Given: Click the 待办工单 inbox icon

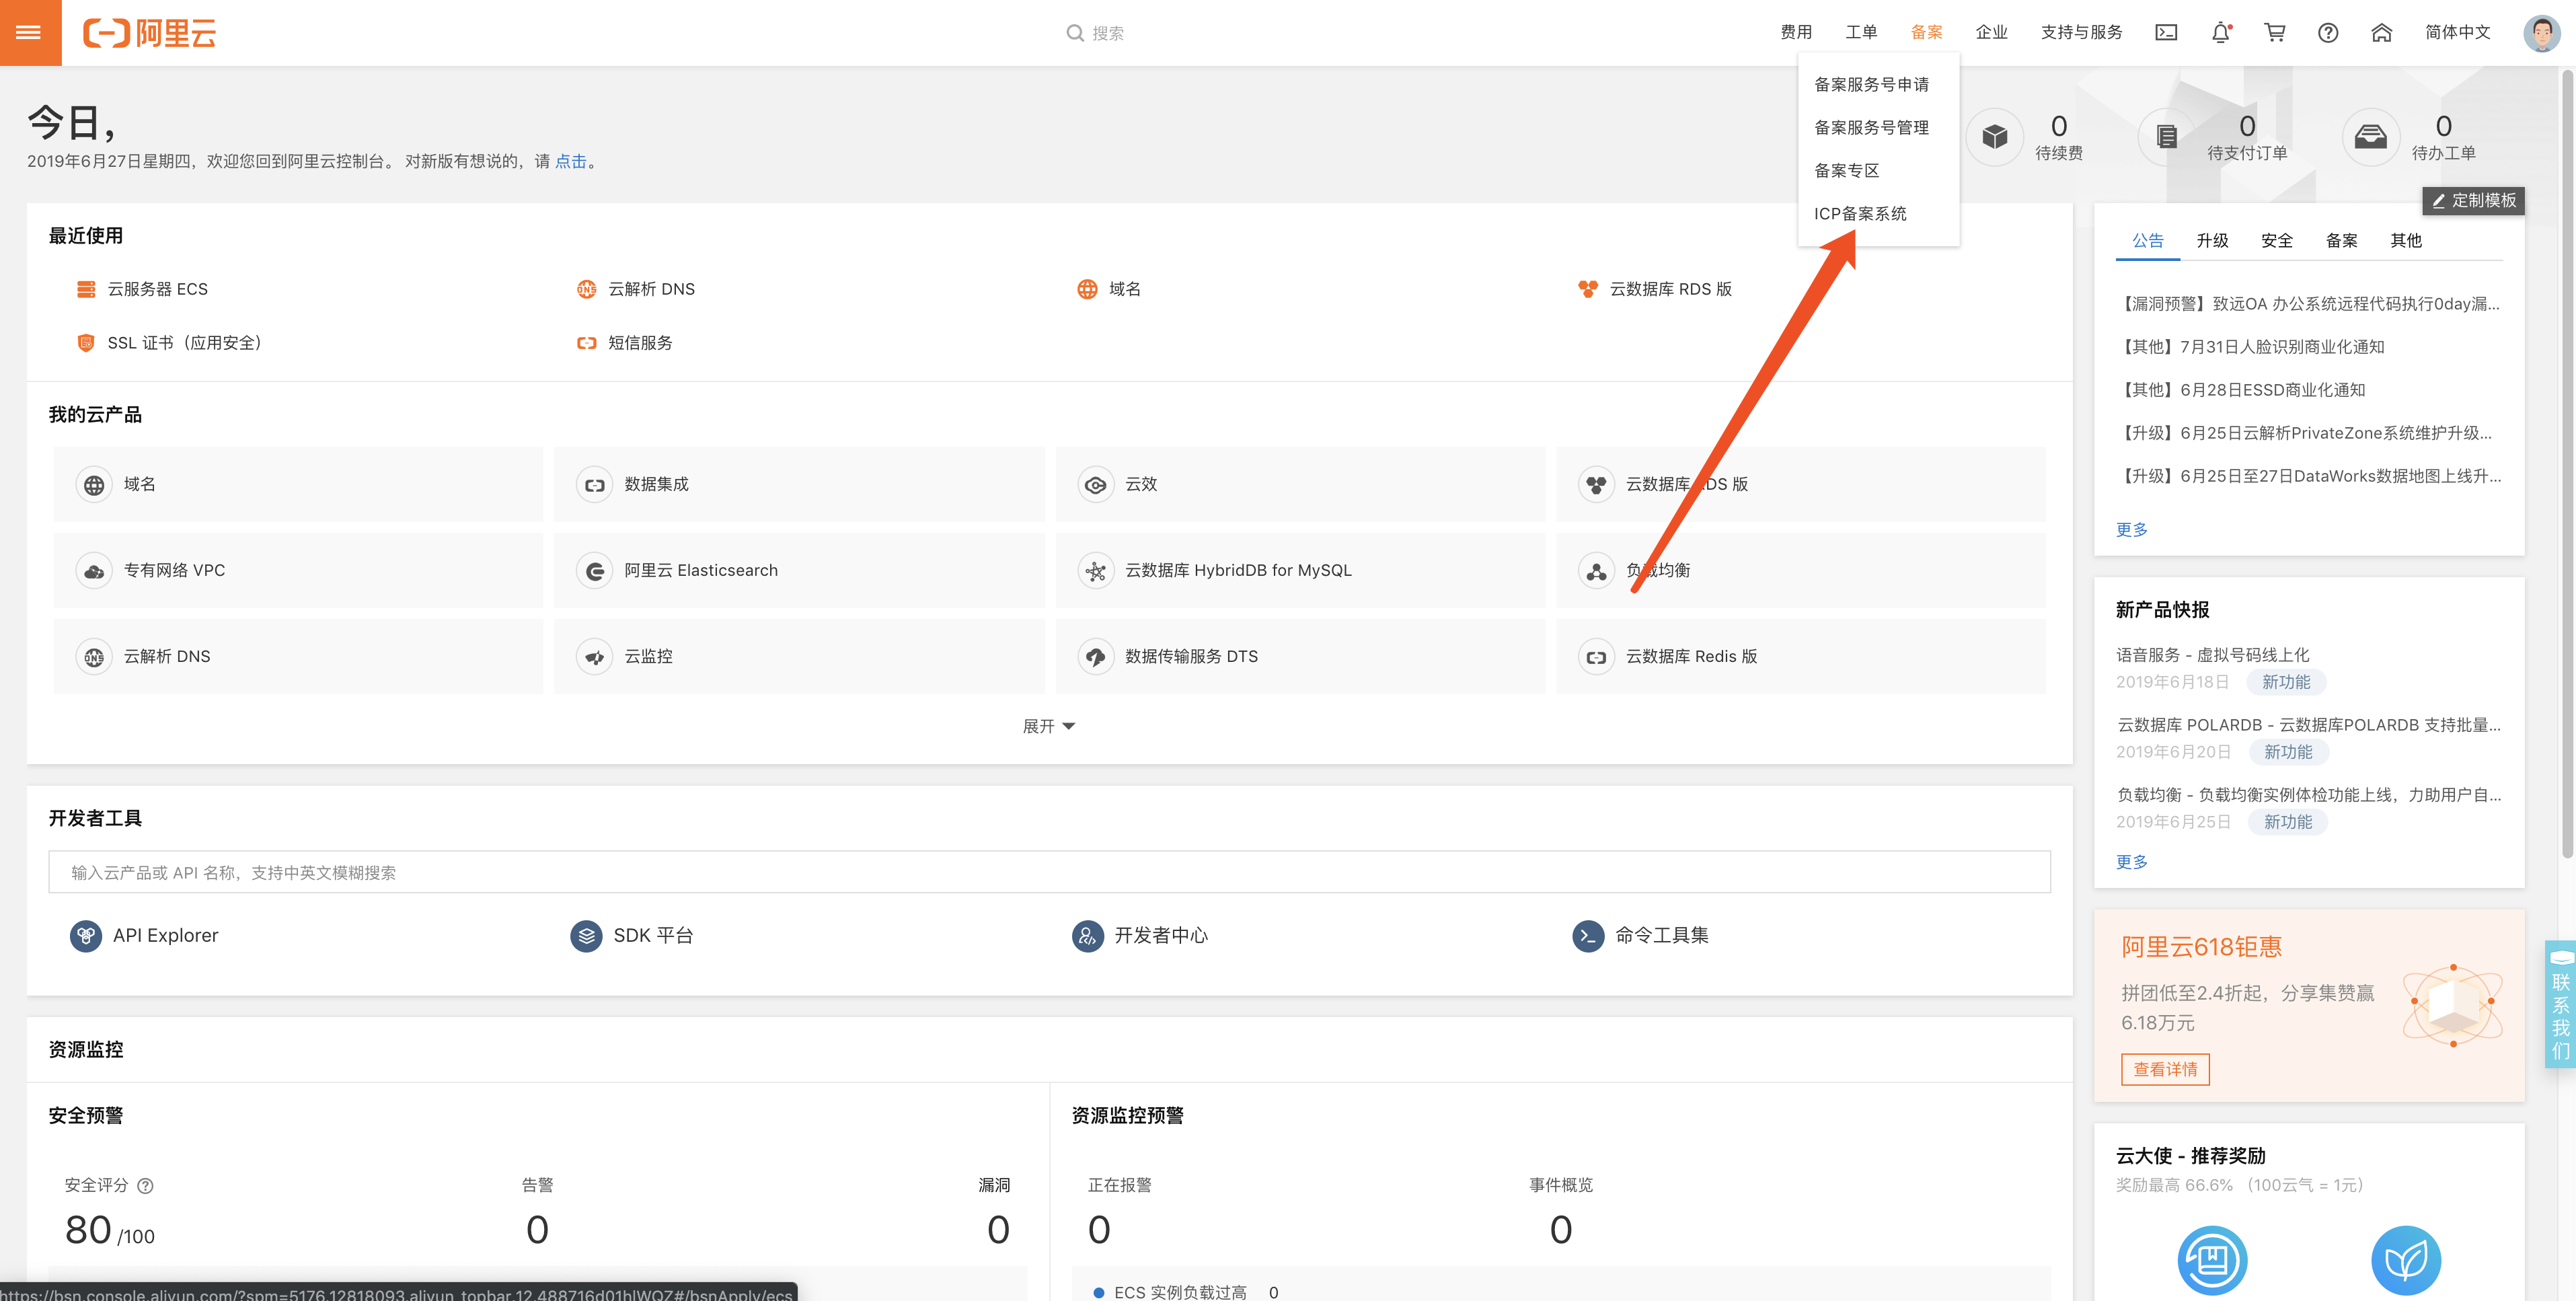Looking at the screenshot, I should 2371,137.
